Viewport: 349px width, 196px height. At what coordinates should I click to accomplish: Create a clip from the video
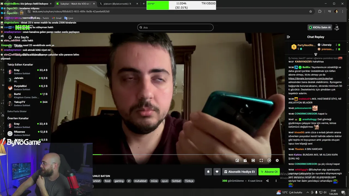pyautogui.click(x=245, y=161)
